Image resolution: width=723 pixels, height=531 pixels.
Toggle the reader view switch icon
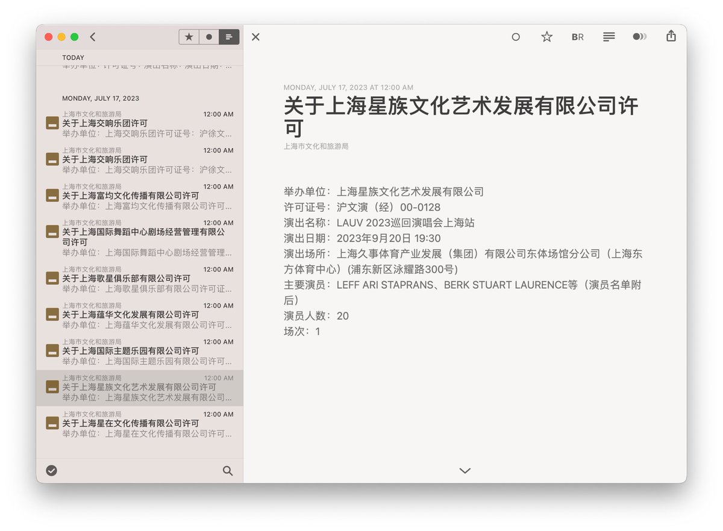point(640,37)
